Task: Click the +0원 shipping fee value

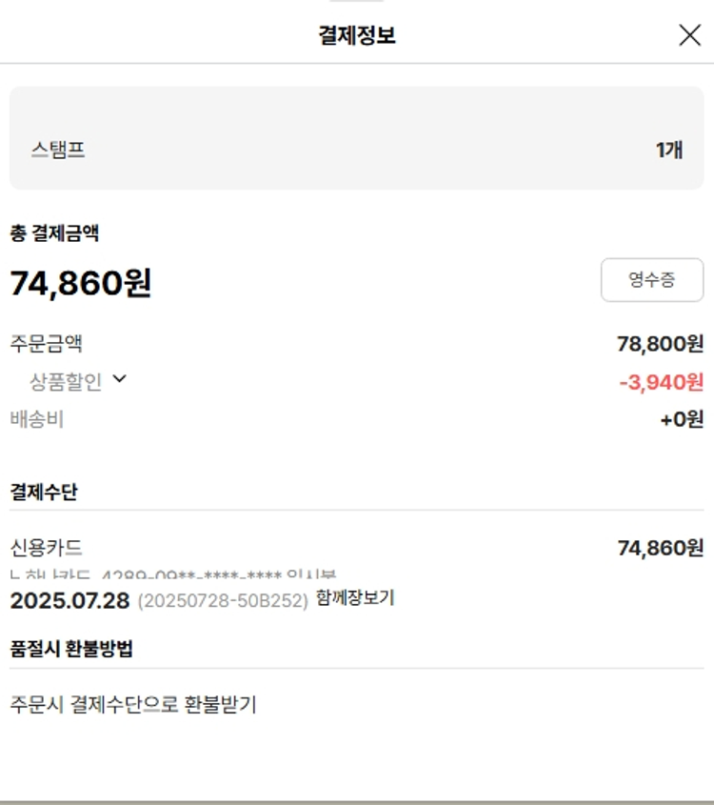Action: tap(682, 419)
